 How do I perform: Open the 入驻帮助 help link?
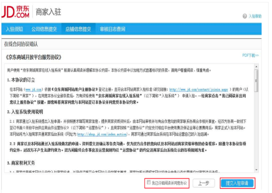(255, 16)
